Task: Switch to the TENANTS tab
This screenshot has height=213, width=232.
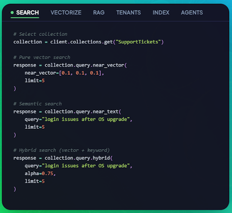Action: pyautogui.click(x=129, y=12)
